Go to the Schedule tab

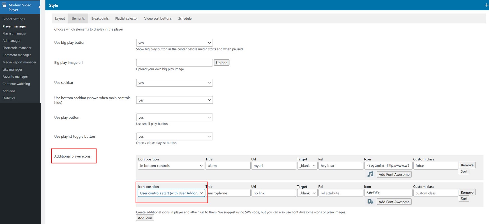pos(185,19)
